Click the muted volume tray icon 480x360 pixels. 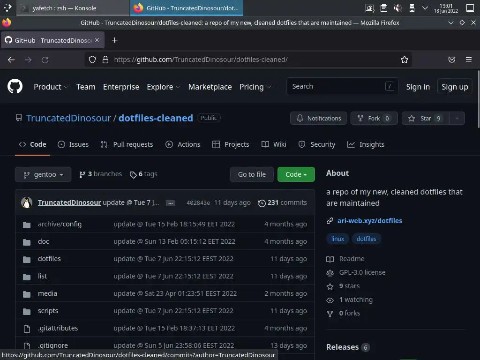[397, 8]
